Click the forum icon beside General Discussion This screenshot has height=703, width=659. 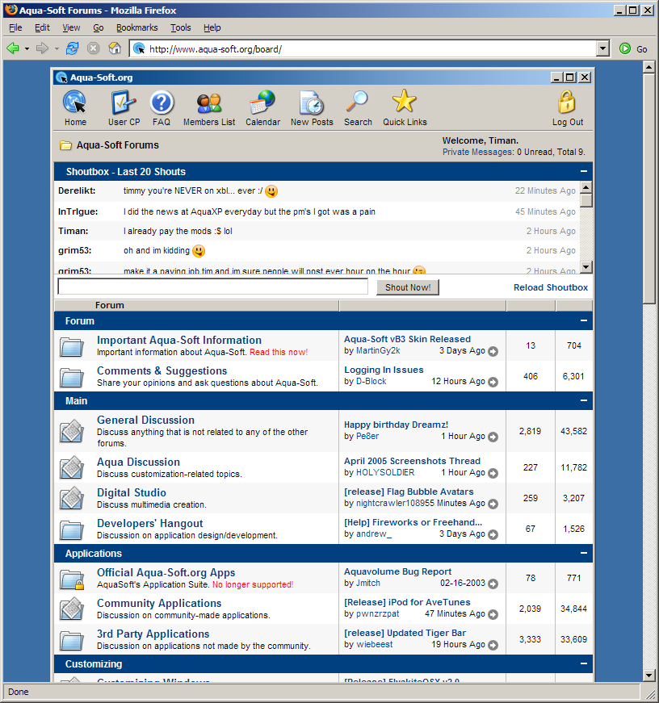click(72, 431)
